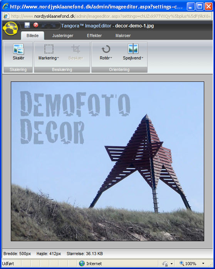Screen dimensions: 215x269
Task: Click the Save floppy disk icon
Action: click(x=27, y=25)
